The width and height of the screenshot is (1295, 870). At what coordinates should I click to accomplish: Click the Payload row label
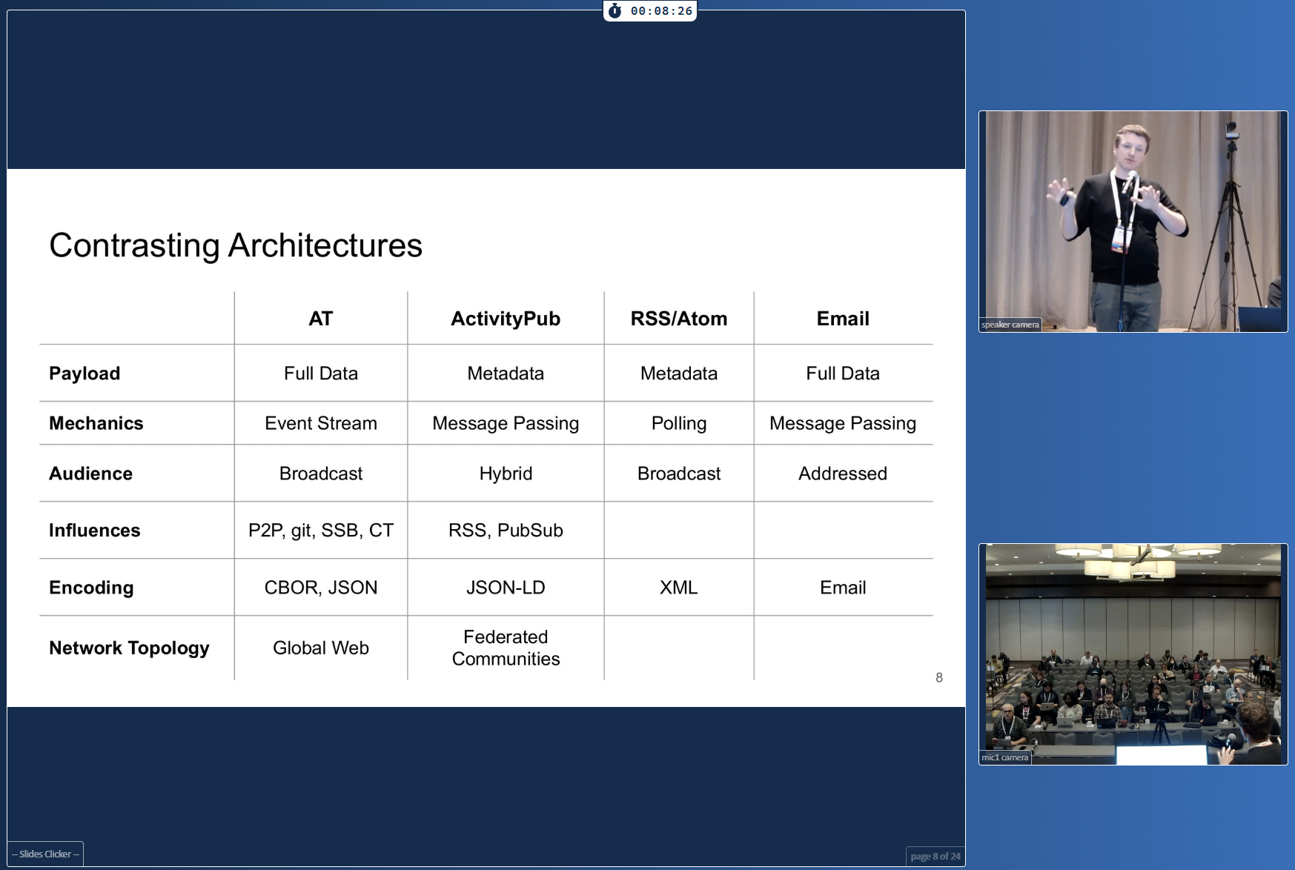click(85, 373)
